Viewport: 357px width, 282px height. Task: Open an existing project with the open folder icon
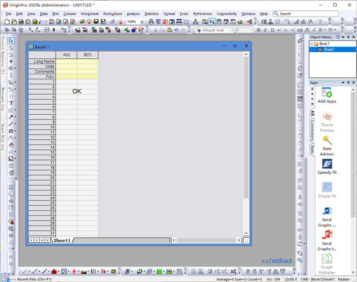click(x=82, y=22)
